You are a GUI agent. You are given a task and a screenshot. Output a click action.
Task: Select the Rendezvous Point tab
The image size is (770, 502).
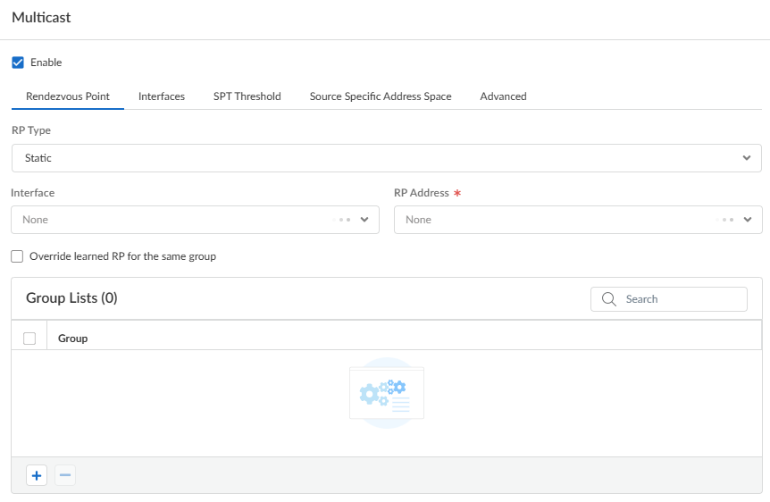click(x=68, y=96)
